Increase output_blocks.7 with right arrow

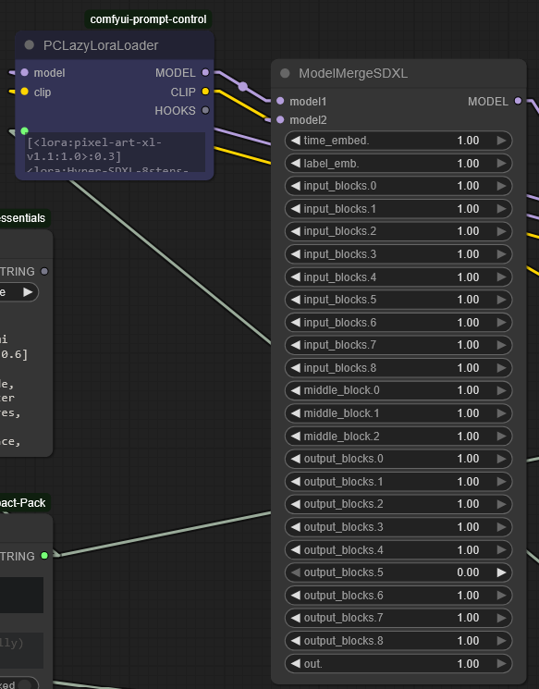coord(501,618)
